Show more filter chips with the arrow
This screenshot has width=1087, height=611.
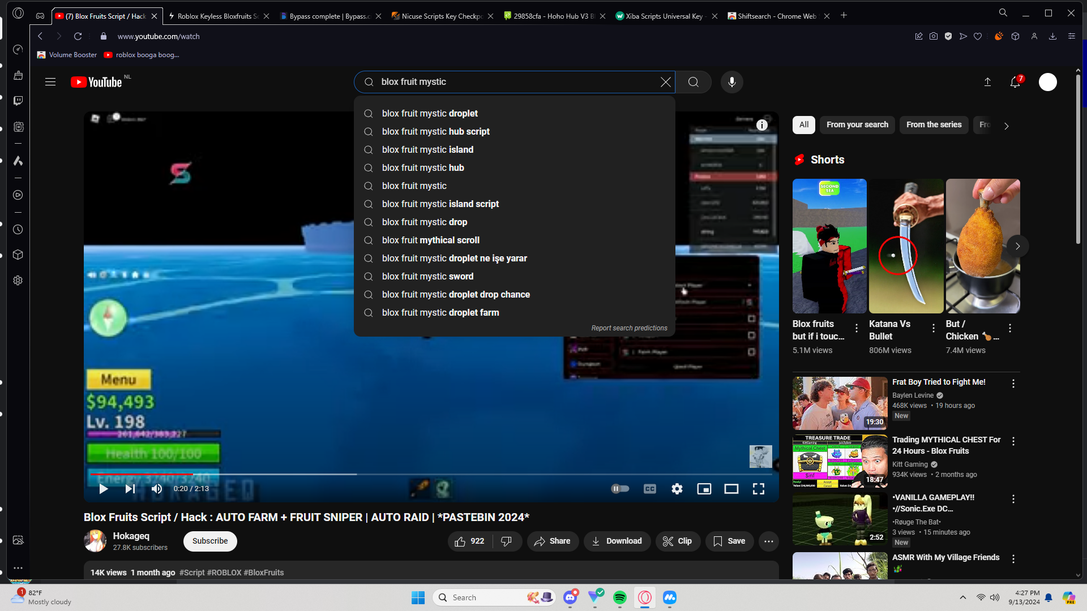point(1006,126)
